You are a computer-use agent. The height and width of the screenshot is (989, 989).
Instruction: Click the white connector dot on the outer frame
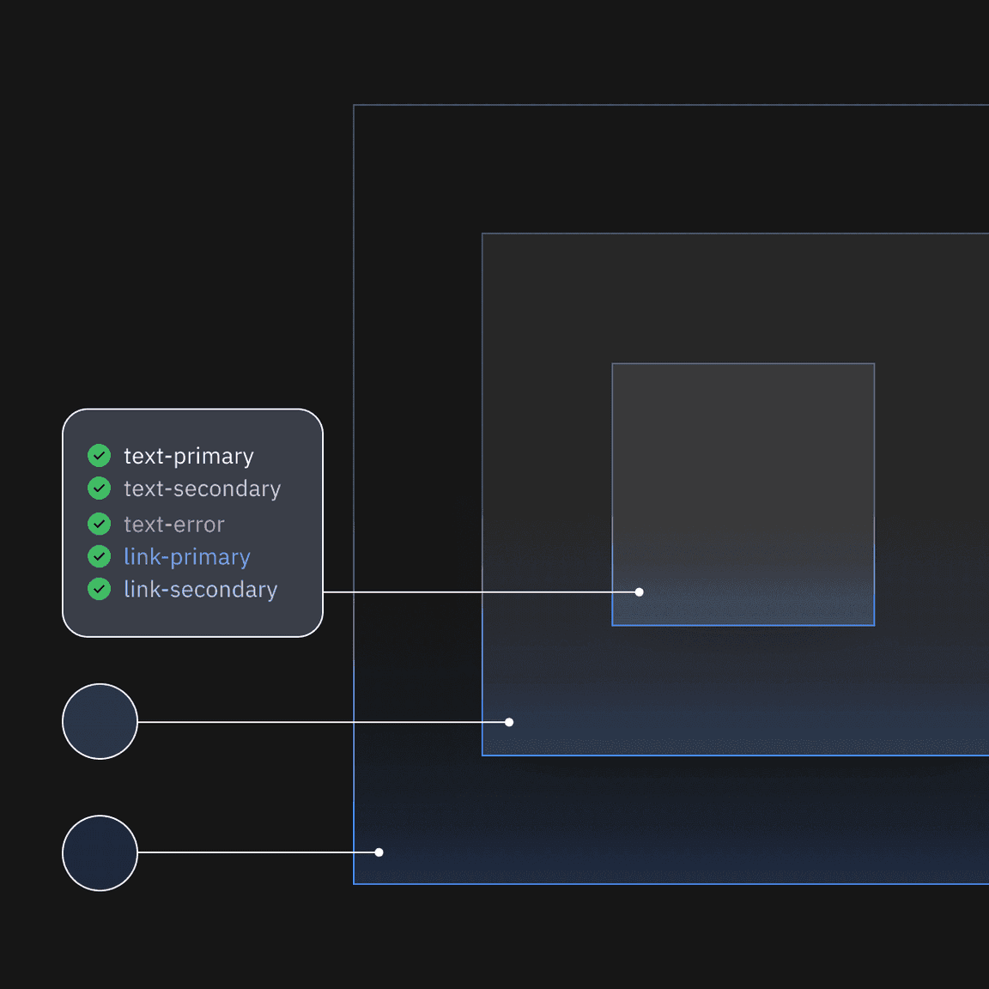pos(379,852)
